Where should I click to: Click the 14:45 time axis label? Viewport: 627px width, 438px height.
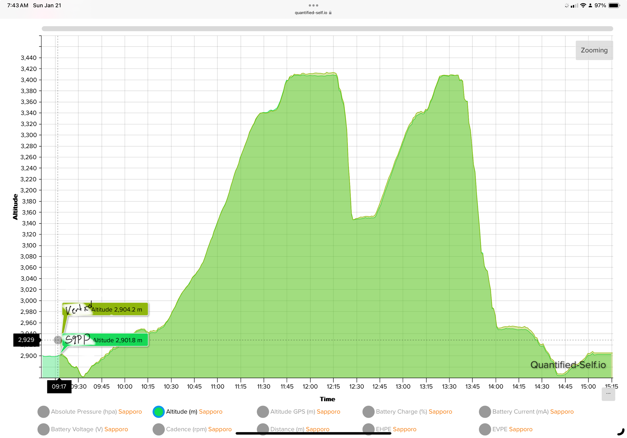click(x=565, y=386)
